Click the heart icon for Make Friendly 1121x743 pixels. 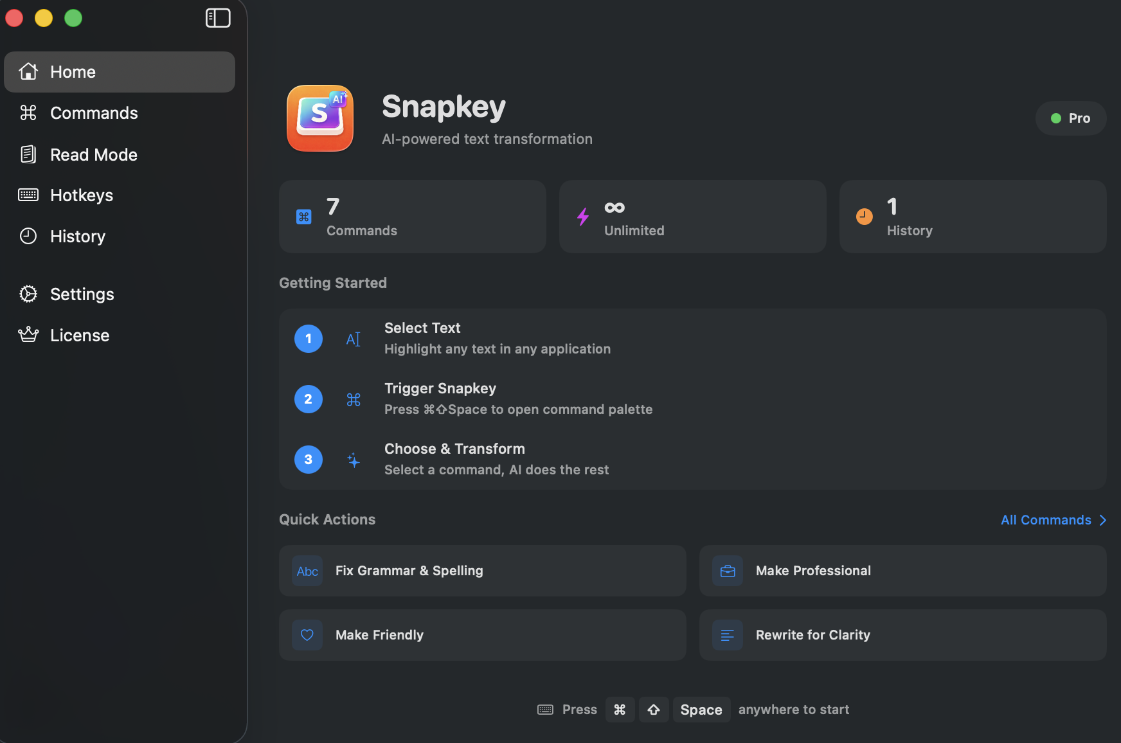click(307, 635)
